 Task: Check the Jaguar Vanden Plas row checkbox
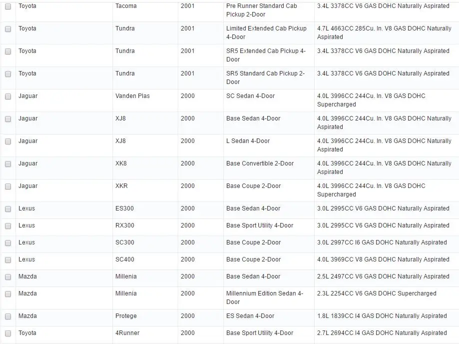pos(8,96)
